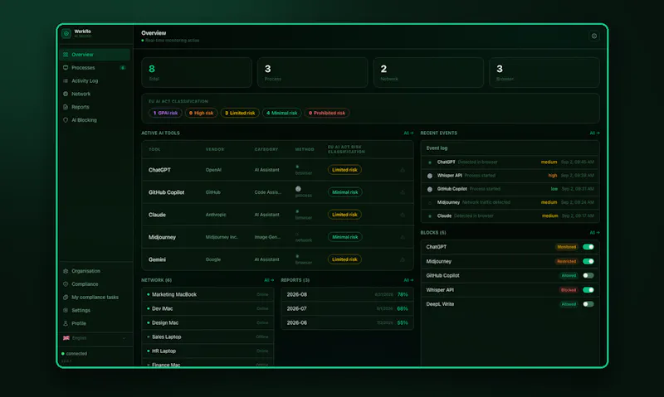Open the Network All link
Screen dimensions: 664x397
pos(269,280)
